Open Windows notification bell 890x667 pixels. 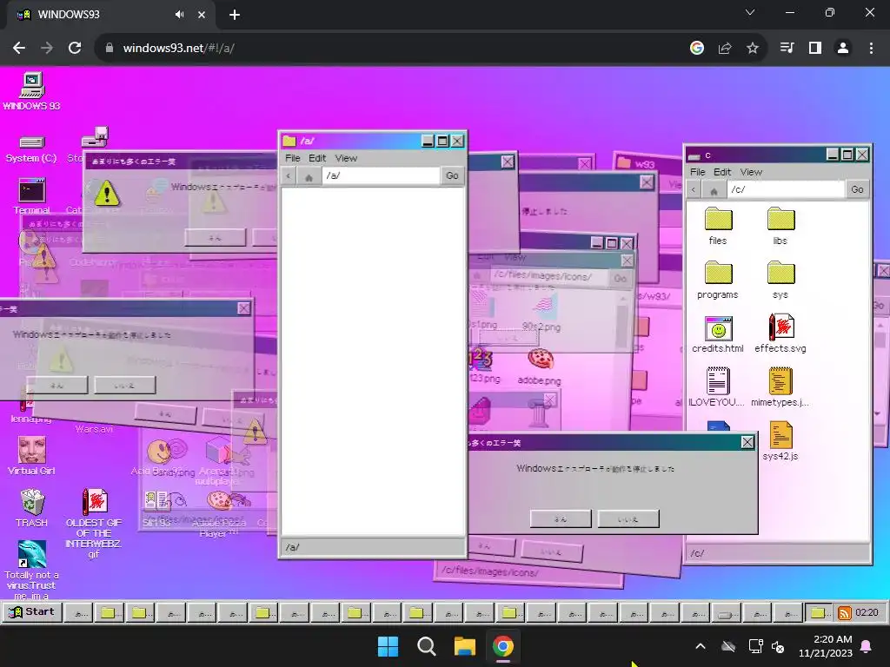click(867, 646)
